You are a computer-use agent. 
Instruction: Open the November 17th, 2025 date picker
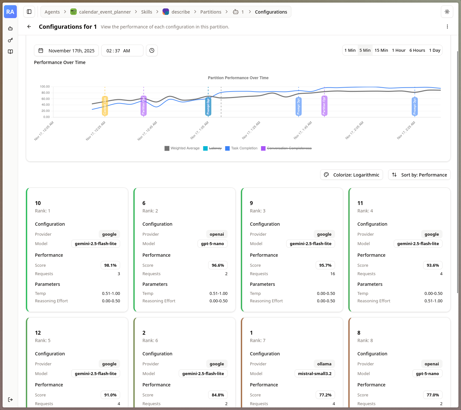point(66,50)
